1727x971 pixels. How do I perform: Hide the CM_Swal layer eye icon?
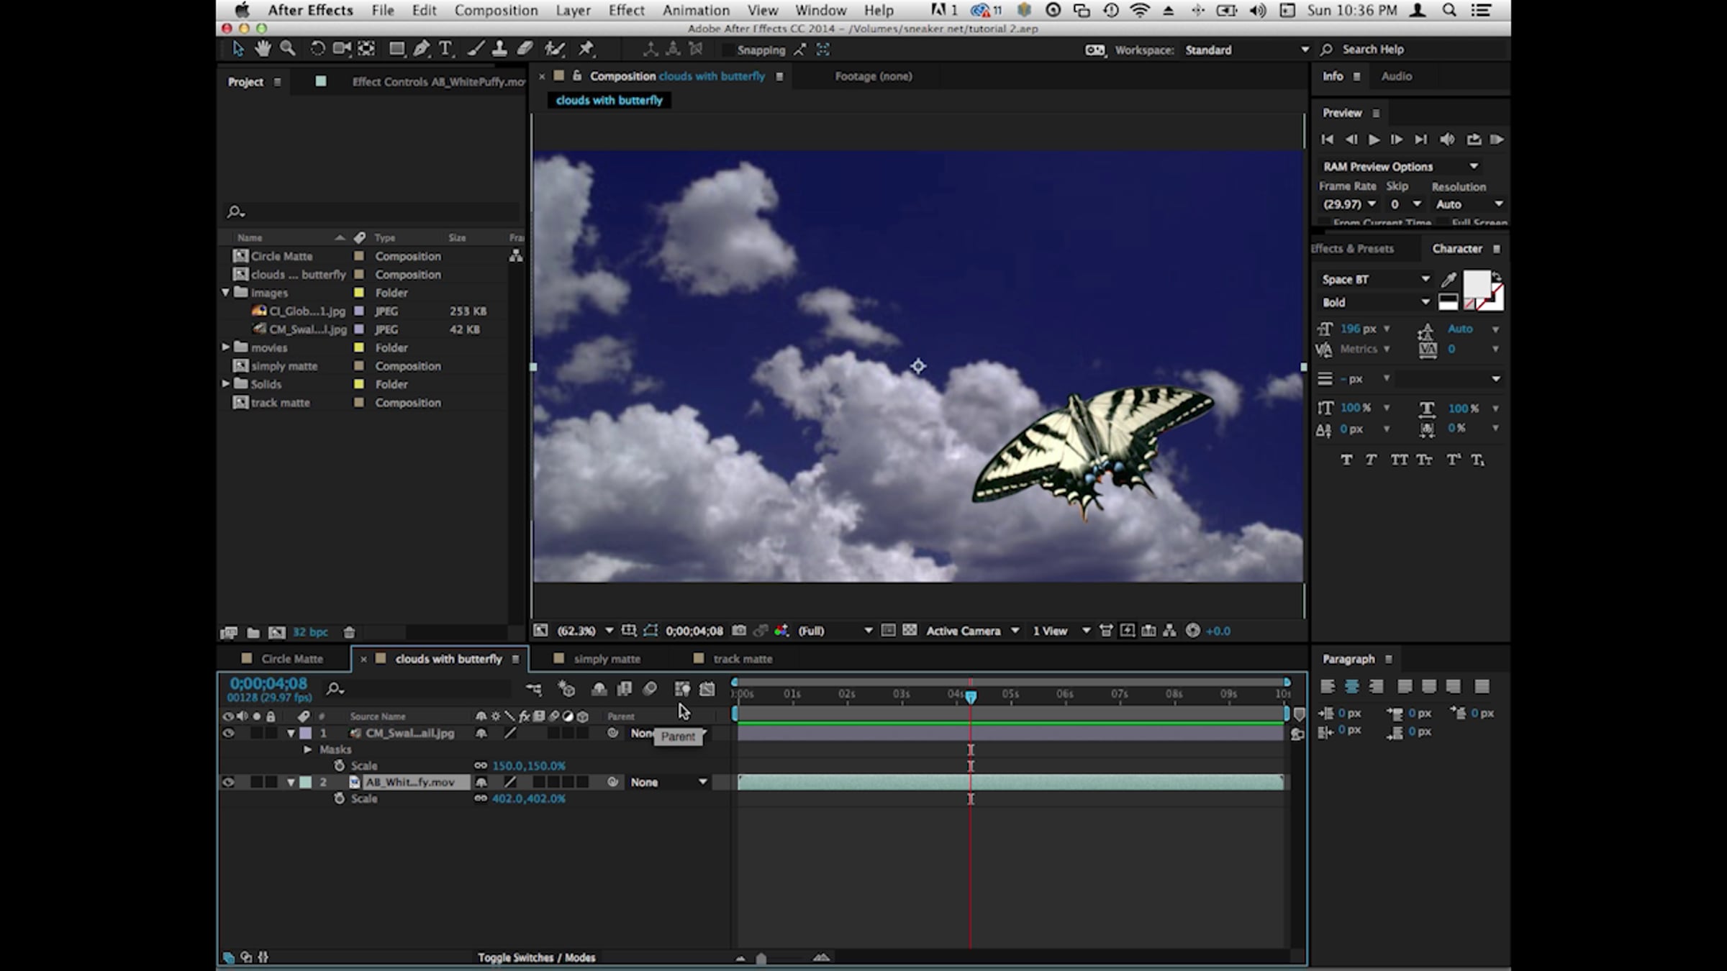point(228,733)
